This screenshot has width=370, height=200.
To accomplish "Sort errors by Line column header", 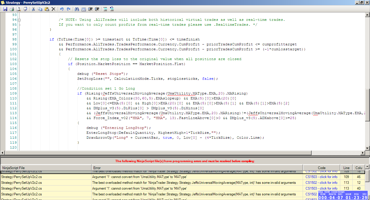I will [x=347, y=168].
